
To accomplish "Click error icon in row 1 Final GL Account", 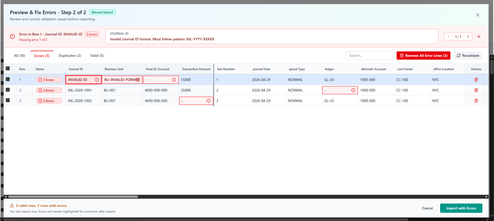I will [174, 80].
